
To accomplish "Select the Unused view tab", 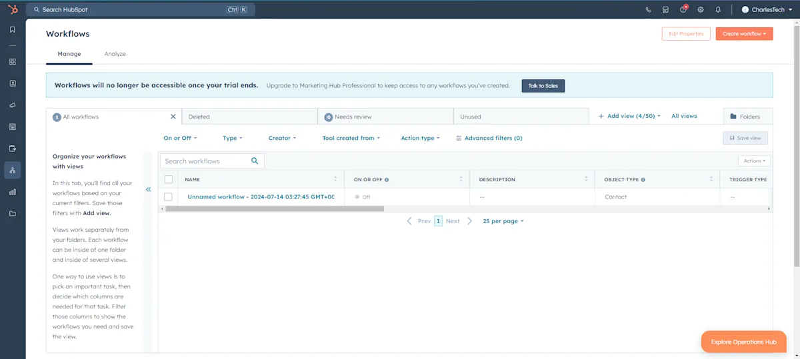I will (x=521, y=117).
